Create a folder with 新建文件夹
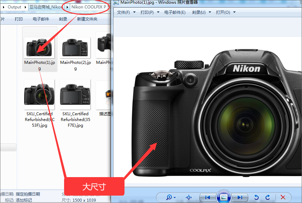This screenshot has width=302, height=203. 87,19
